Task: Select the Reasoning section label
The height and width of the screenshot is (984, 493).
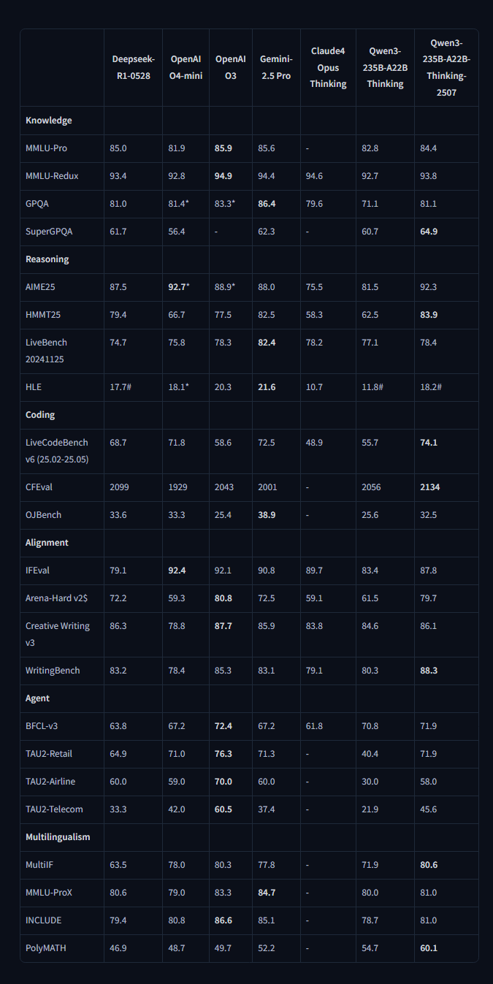Action: click(x=48, y=259)
